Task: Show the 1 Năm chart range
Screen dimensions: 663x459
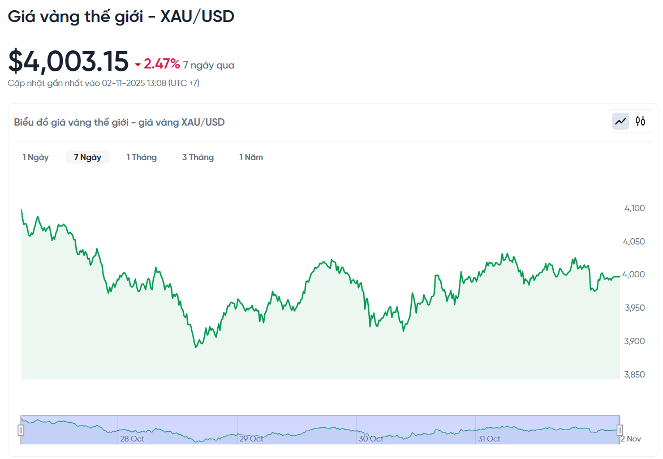Action: (x=251, y=157)
